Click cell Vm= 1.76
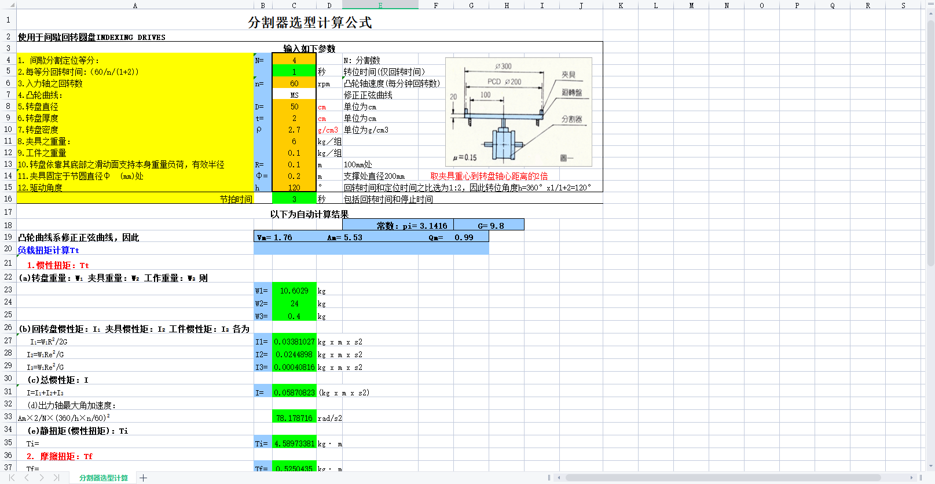Screen dimensions: 935x484 click(274, 237)
